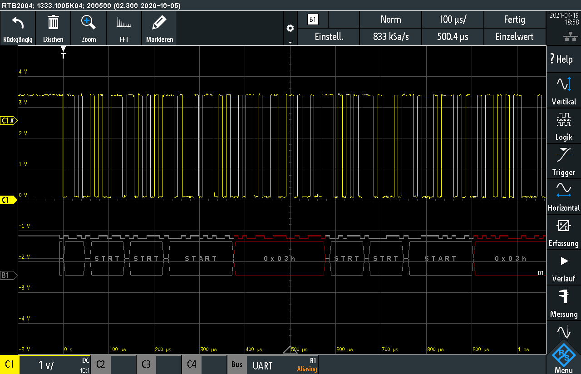Click the trigger position T marker

(63, 53)
